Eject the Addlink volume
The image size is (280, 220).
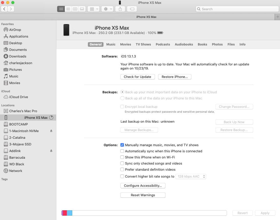[x=51, y=151]
